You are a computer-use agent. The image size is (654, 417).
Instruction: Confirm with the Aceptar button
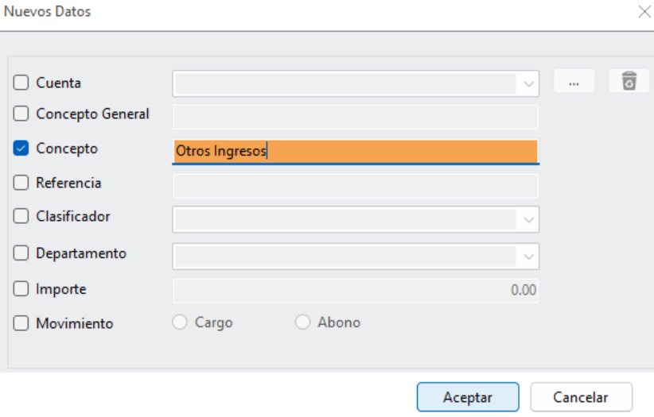point(468,397)
